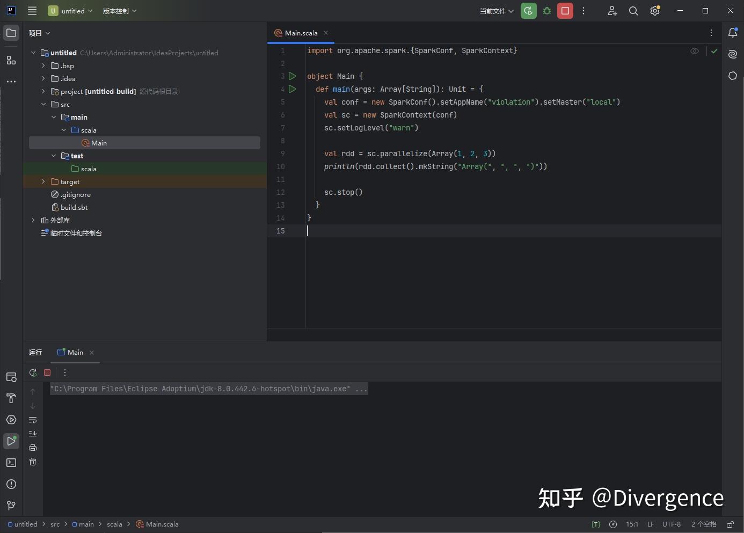Expand the 外部库 node

33,220
